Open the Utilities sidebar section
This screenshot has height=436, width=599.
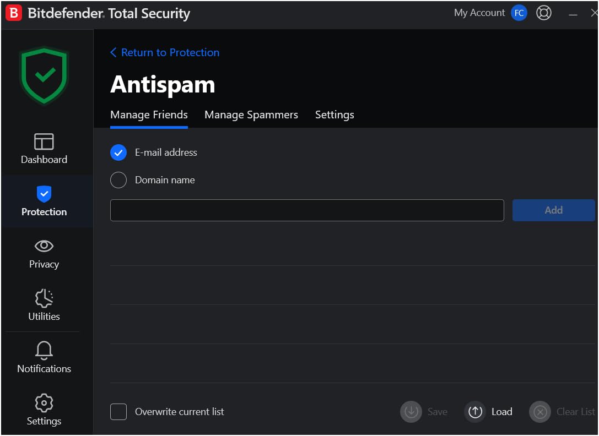coord(44,306)
